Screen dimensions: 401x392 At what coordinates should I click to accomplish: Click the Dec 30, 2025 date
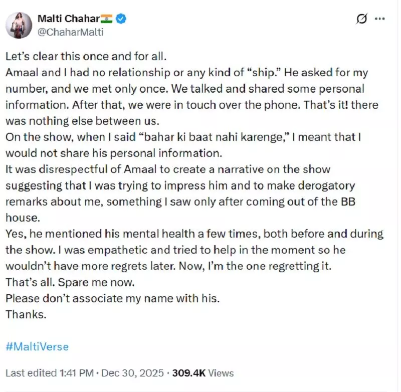coord(134,373)
